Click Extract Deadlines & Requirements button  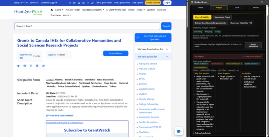210,23
